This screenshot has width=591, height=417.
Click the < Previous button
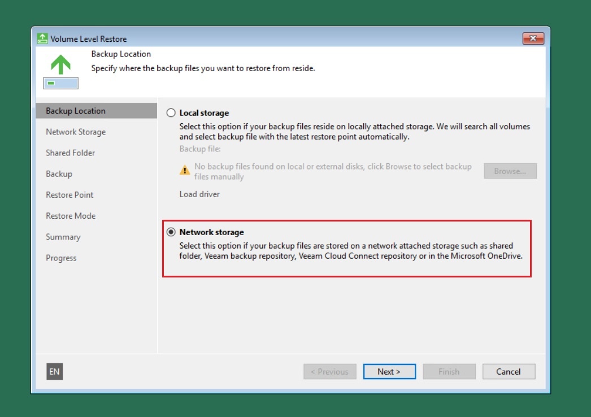[330, 372]
